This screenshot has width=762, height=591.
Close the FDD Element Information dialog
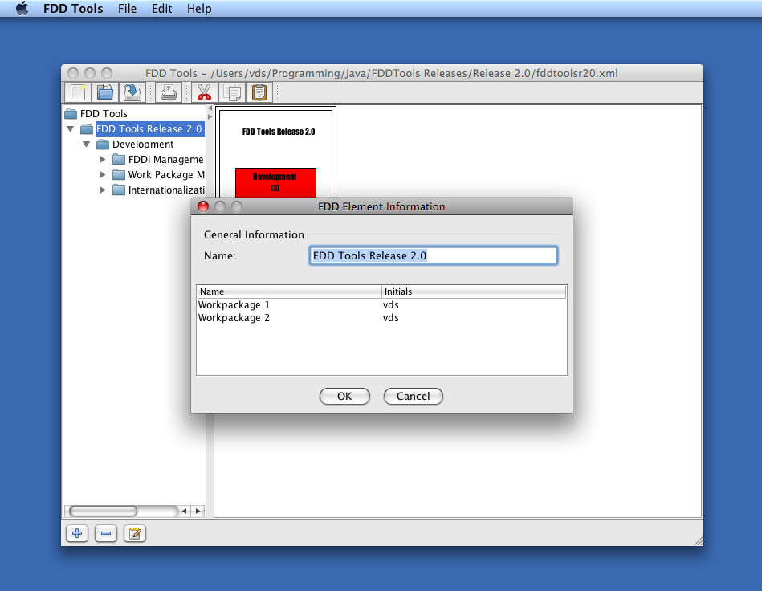[203, 206]
